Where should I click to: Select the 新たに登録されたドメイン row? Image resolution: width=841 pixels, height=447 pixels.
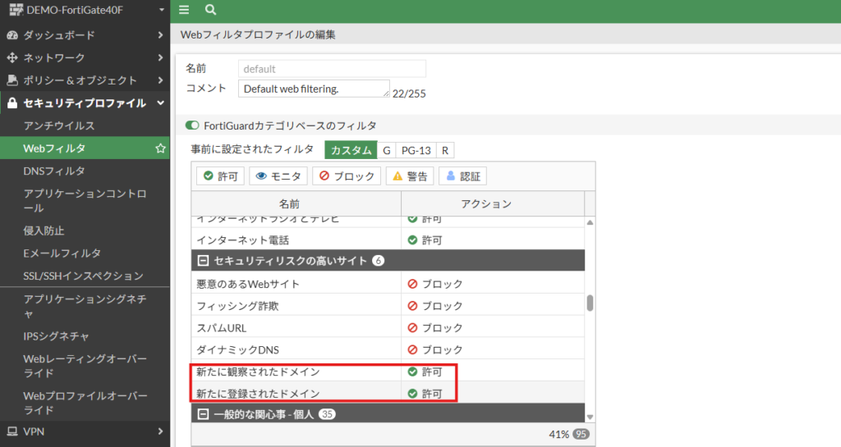click(388, 394)
